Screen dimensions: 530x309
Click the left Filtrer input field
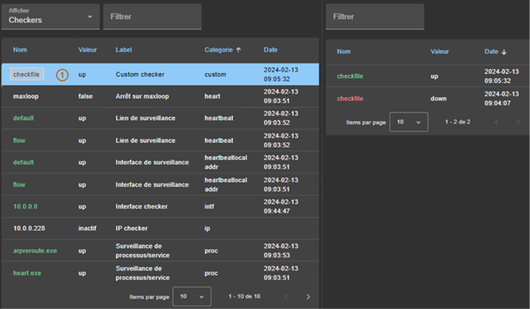pos(152,16)
